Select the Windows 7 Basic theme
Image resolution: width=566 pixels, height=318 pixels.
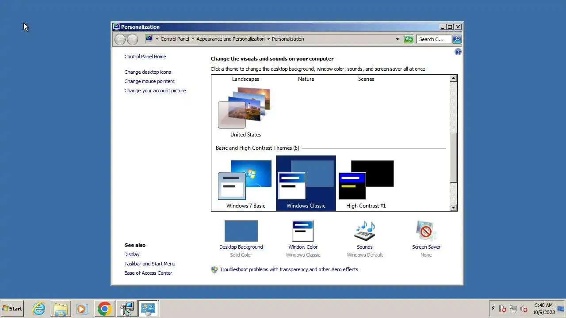pos(245,183)
